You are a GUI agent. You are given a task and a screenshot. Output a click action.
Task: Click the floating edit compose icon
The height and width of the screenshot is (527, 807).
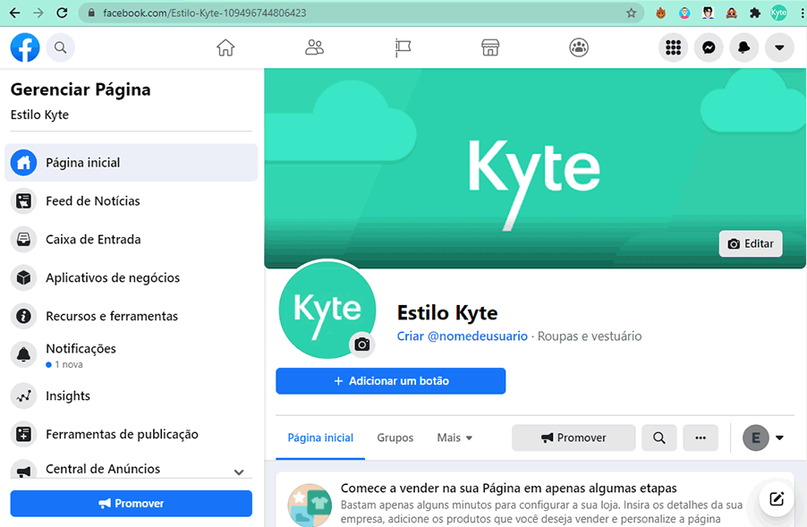click(x=776, y=498)
